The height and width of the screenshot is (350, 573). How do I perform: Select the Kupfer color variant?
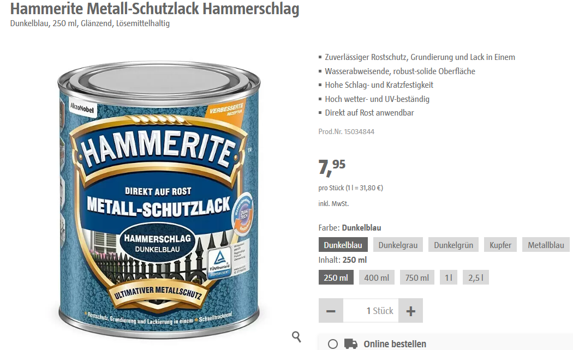pos(500,245)
